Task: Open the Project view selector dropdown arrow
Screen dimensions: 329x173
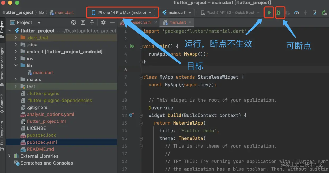Action: point(39,23)
